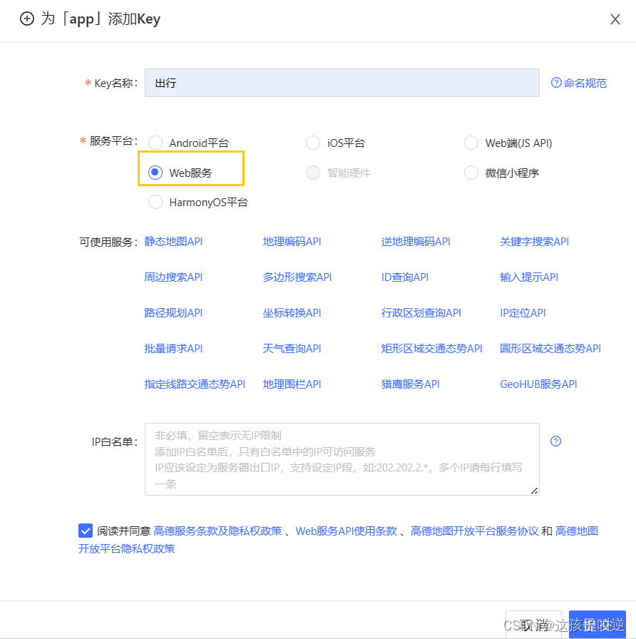The width and height of the screenshot is (636, 639).
Task: Click the IP白名单 text area
Action: pyautogui.click(x=342, y=459)
